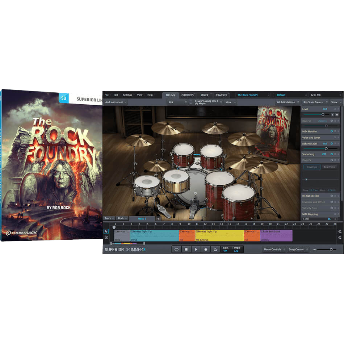Click the Macro Controls button
344x344 pixels.
click(274, 249)
